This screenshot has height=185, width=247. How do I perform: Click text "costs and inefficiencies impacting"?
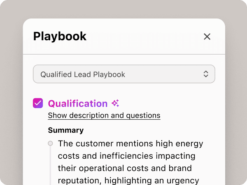pos(126,156)
